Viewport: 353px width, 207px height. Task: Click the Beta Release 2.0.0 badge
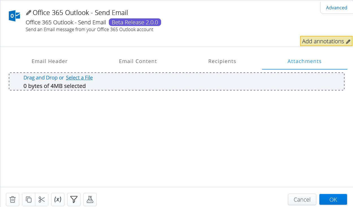[x=135, y=22]
